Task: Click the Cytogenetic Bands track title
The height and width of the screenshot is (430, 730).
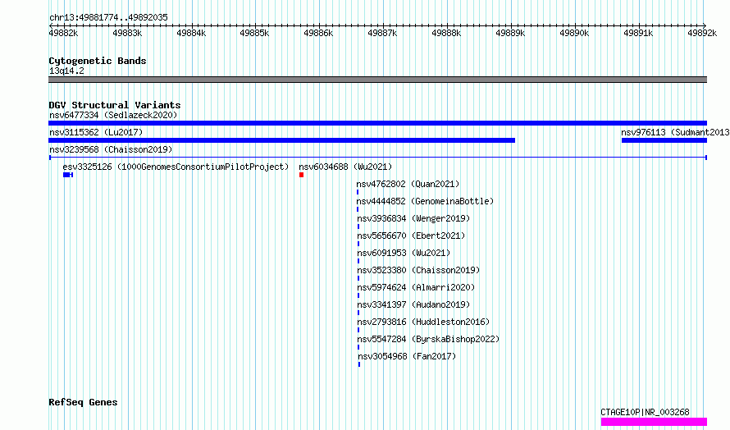Action: pos(98,61)
